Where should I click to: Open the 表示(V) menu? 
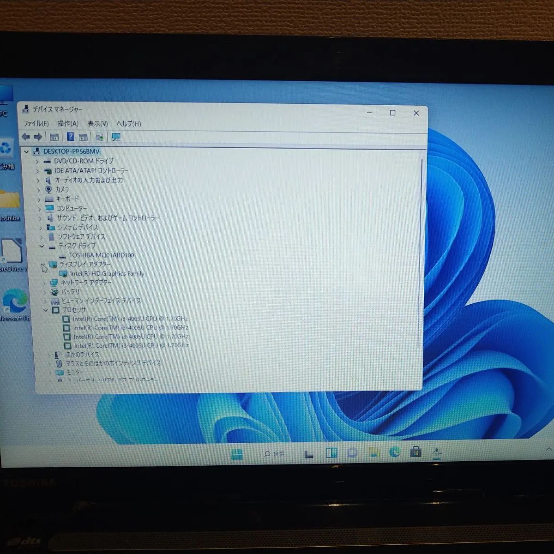coord(98,124)
